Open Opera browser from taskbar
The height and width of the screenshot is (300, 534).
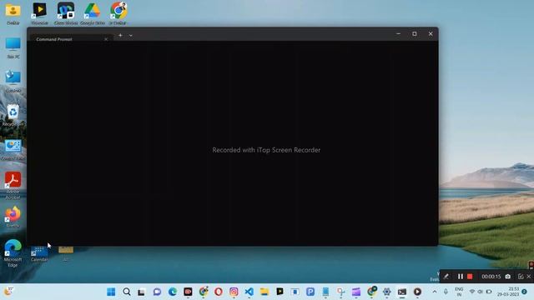pyautogui.click(x=219, y=292)
